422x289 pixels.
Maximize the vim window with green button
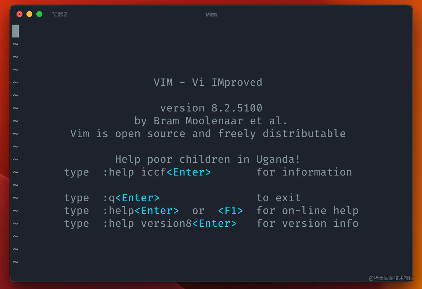(x=39, y=14)
